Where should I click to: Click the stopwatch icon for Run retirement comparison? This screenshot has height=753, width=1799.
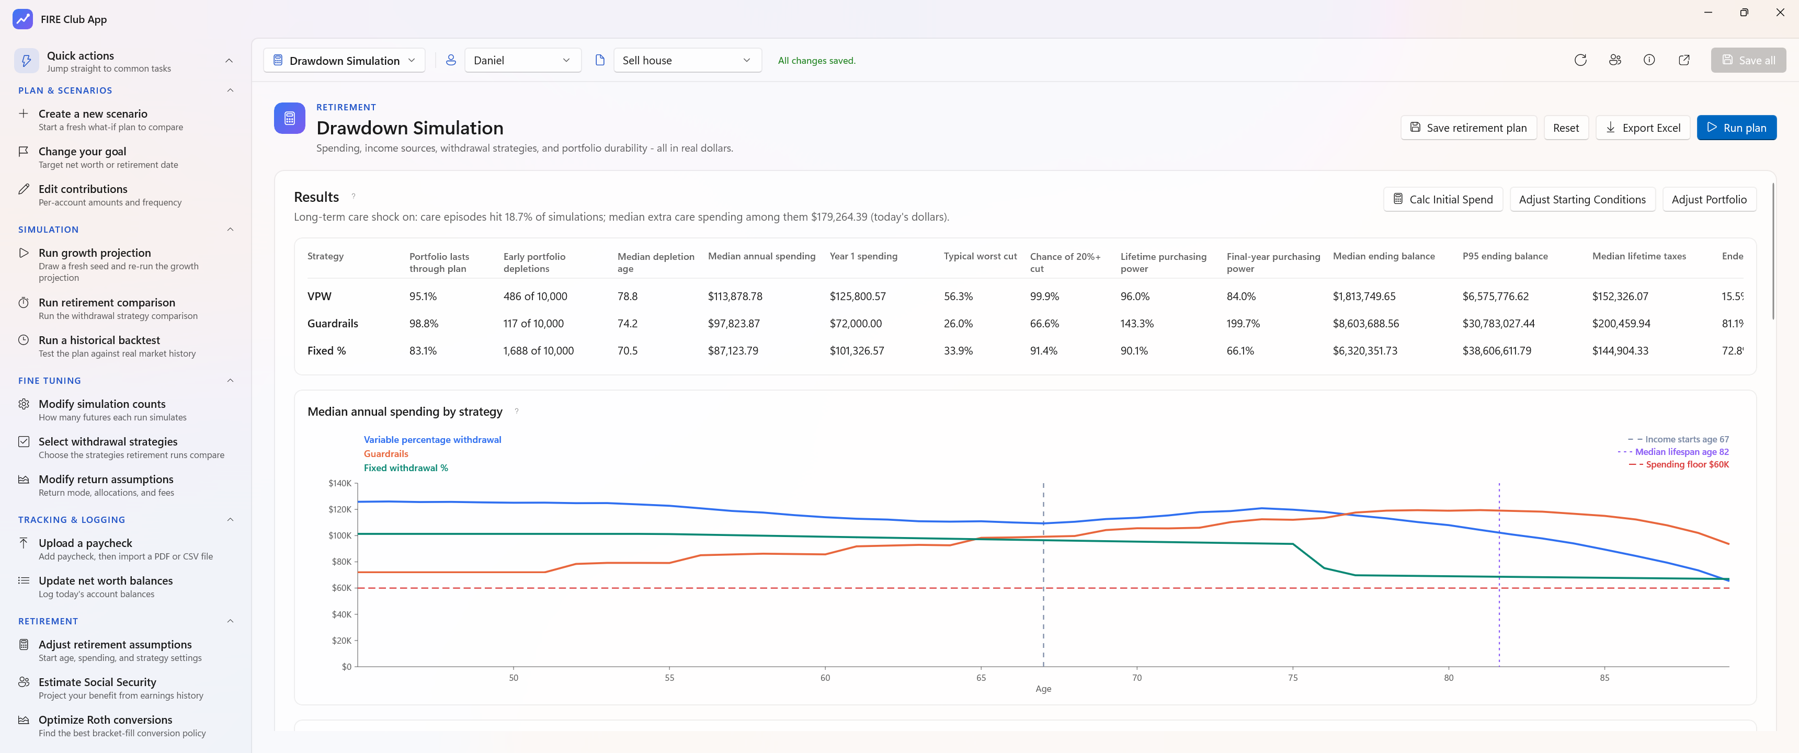click(24, 302)
